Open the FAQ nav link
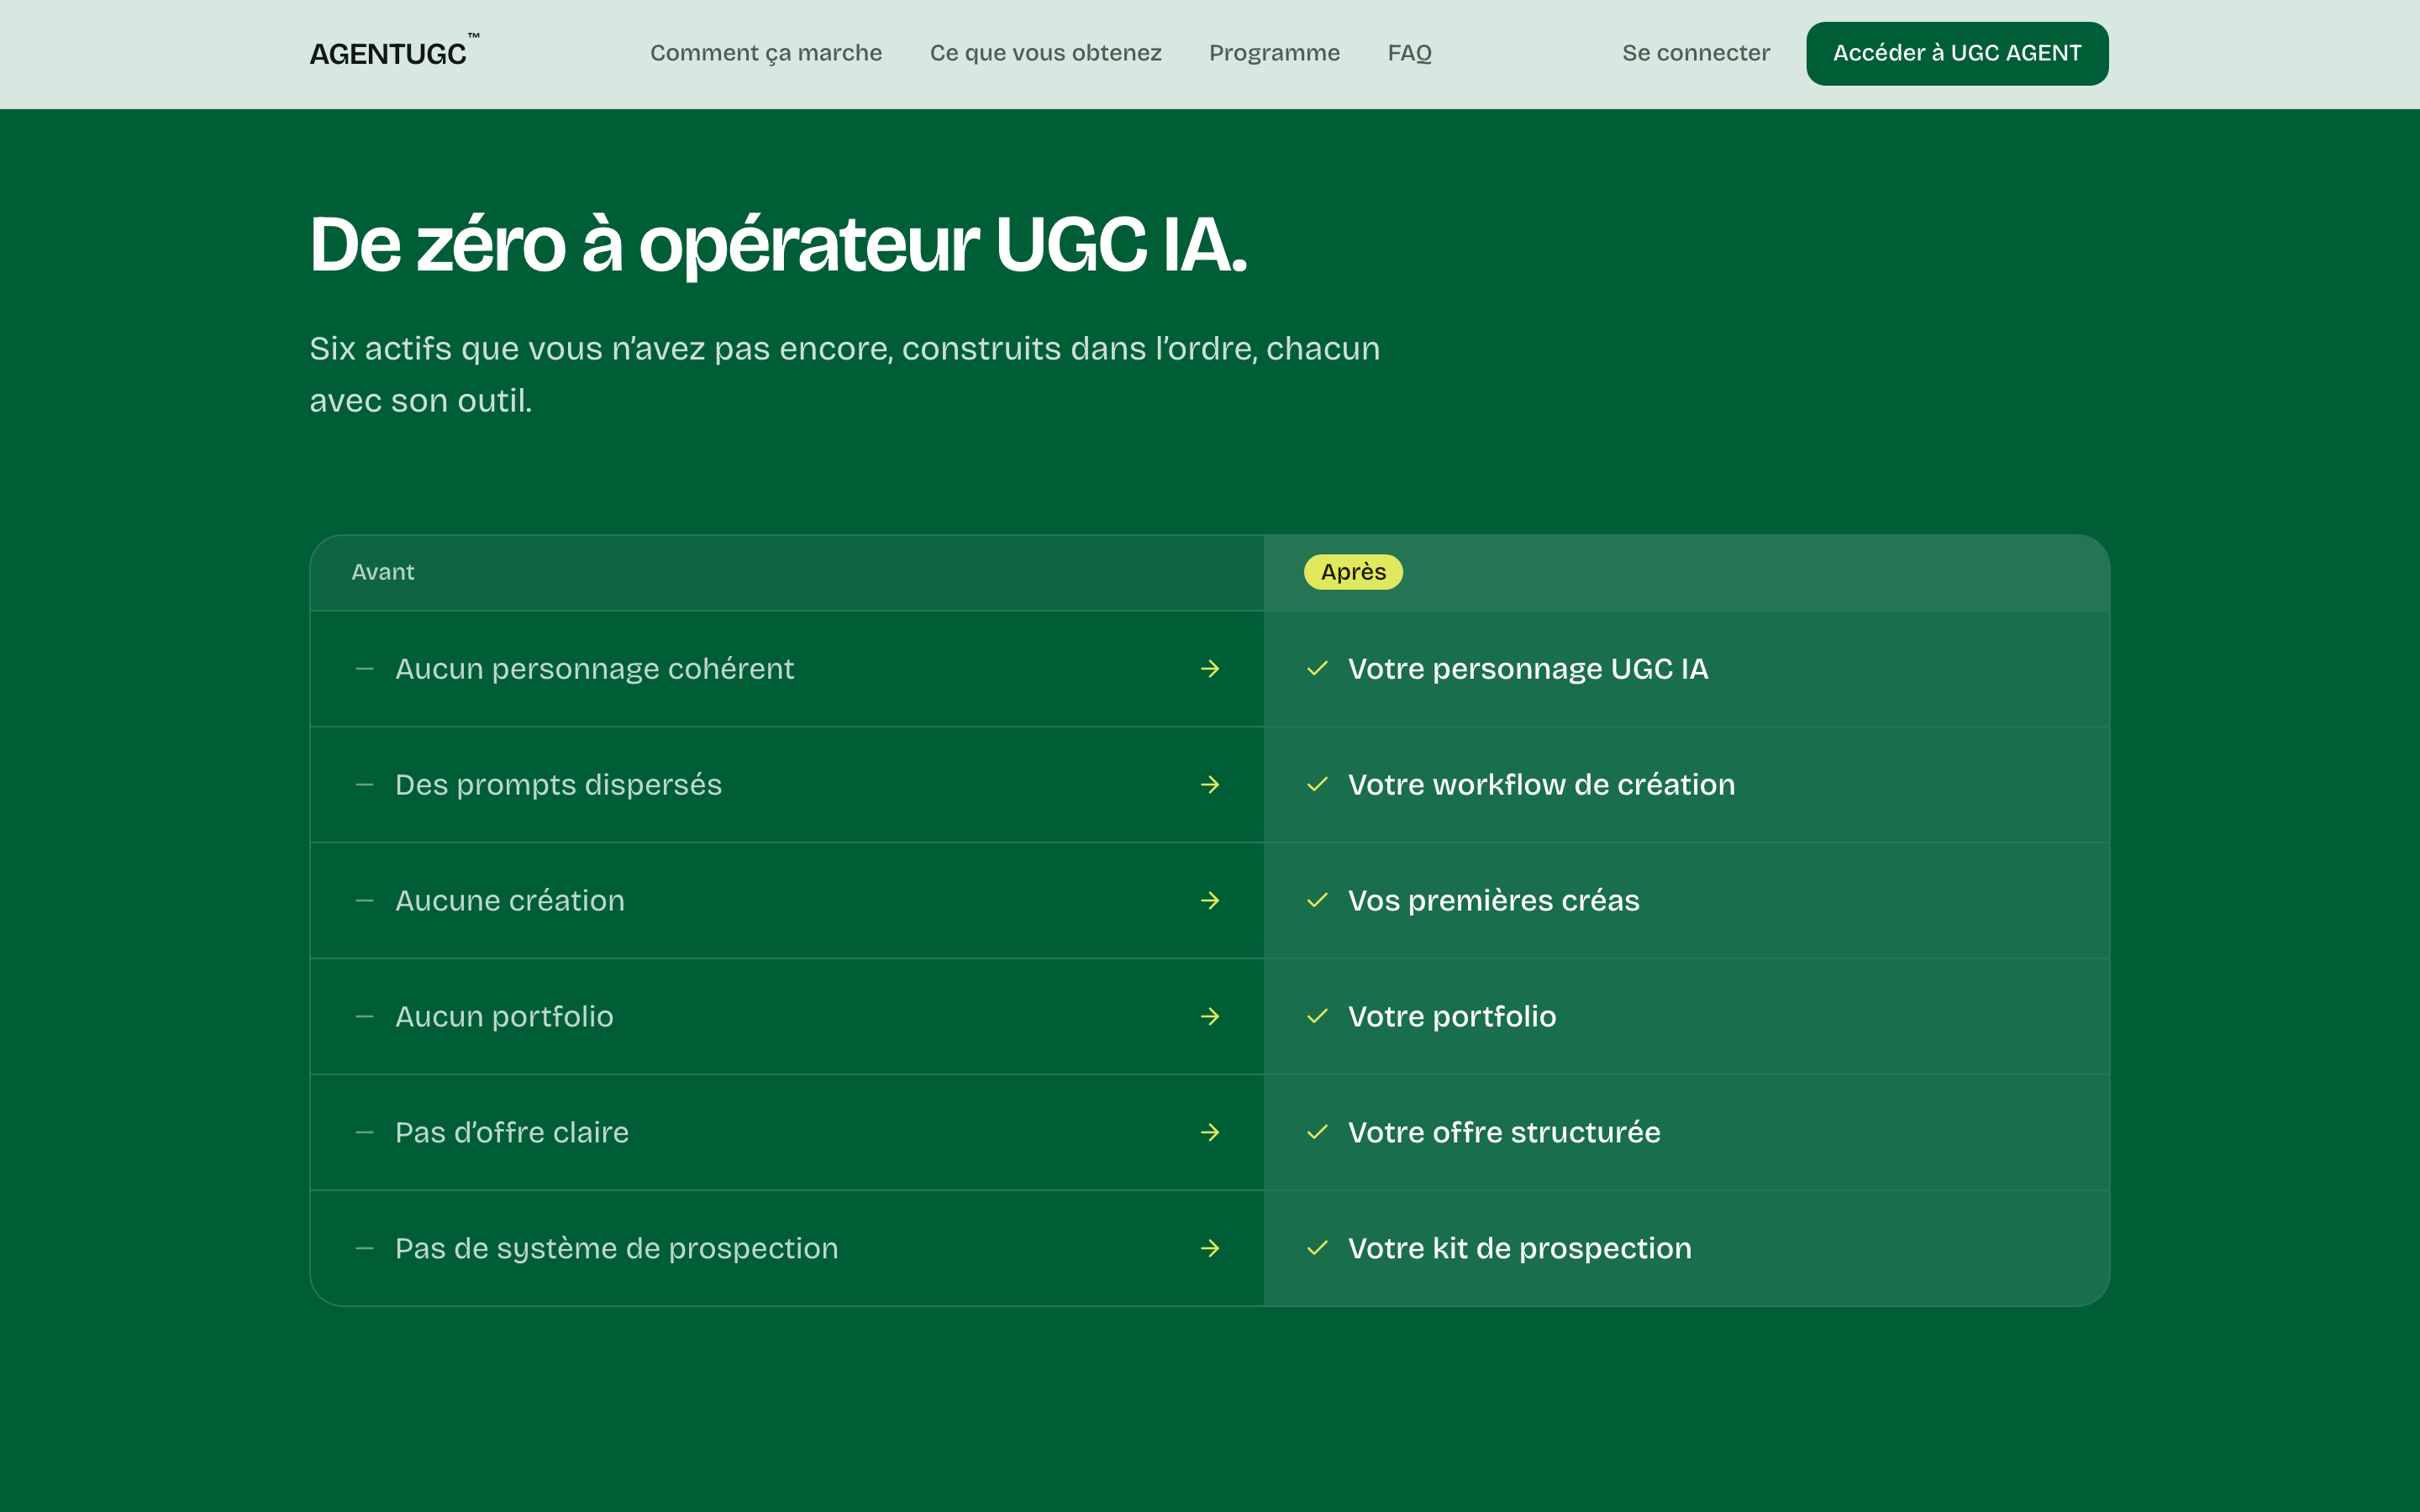Screen dimensions: 2420x1512 click(x=1409, y=53)
